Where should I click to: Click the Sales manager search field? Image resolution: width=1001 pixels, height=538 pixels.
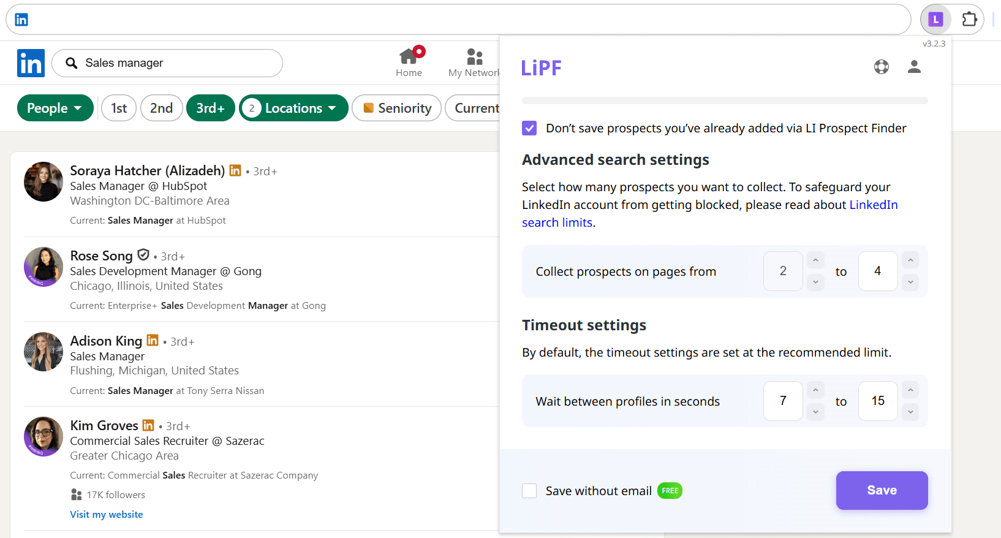coord(178,63)
